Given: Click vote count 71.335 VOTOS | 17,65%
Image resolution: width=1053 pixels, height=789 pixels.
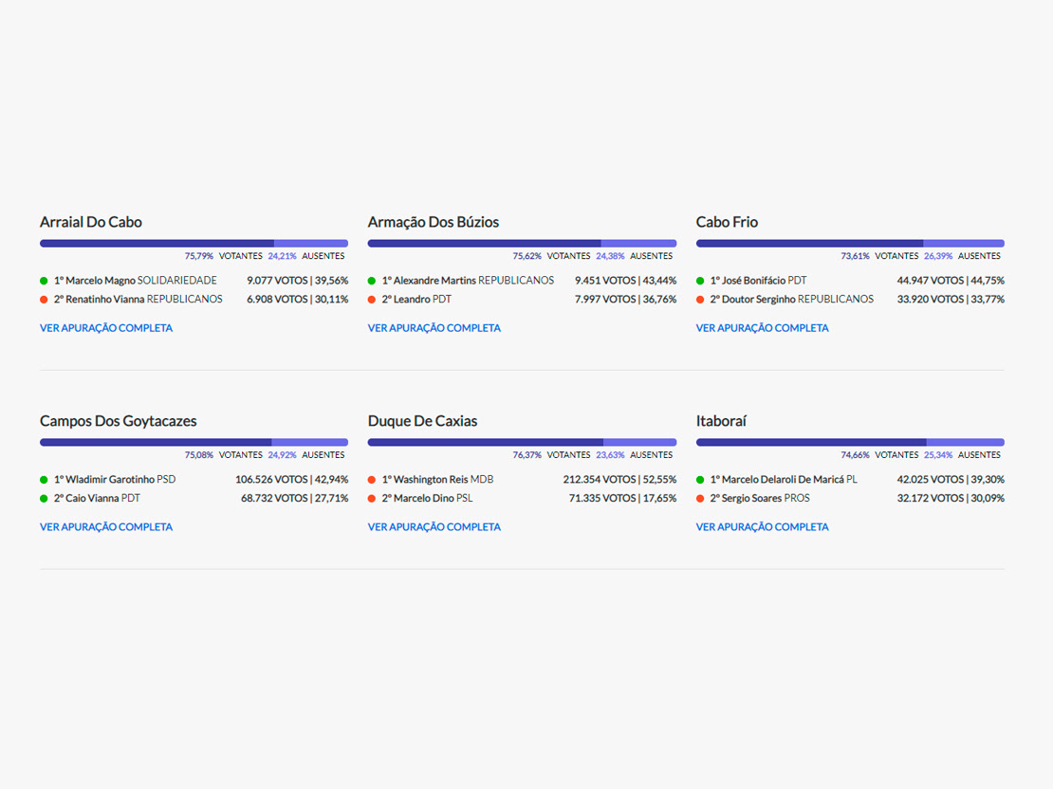Looking at the screenshot, I should click(622, 498).
